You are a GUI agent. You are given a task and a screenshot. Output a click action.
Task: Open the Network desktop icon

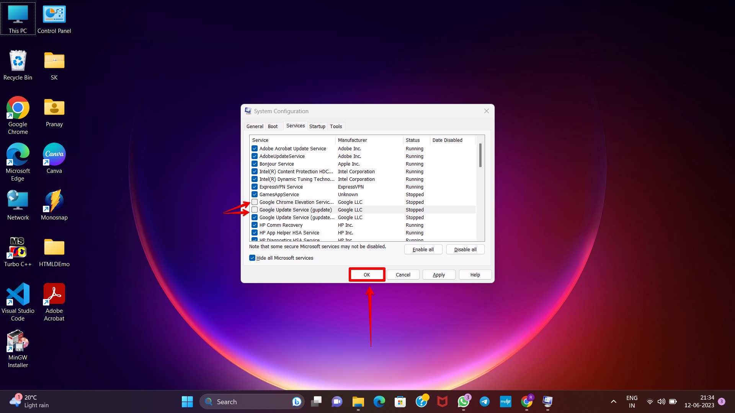pos(18,205)
